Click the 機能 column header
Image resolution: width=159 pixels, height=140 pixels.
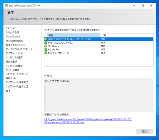(x=74, y=35)
